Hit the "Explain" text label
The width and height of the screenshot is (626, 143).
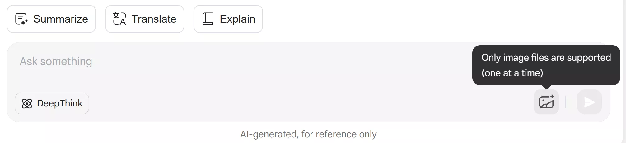pyautogui.click(x=237, y=19)
